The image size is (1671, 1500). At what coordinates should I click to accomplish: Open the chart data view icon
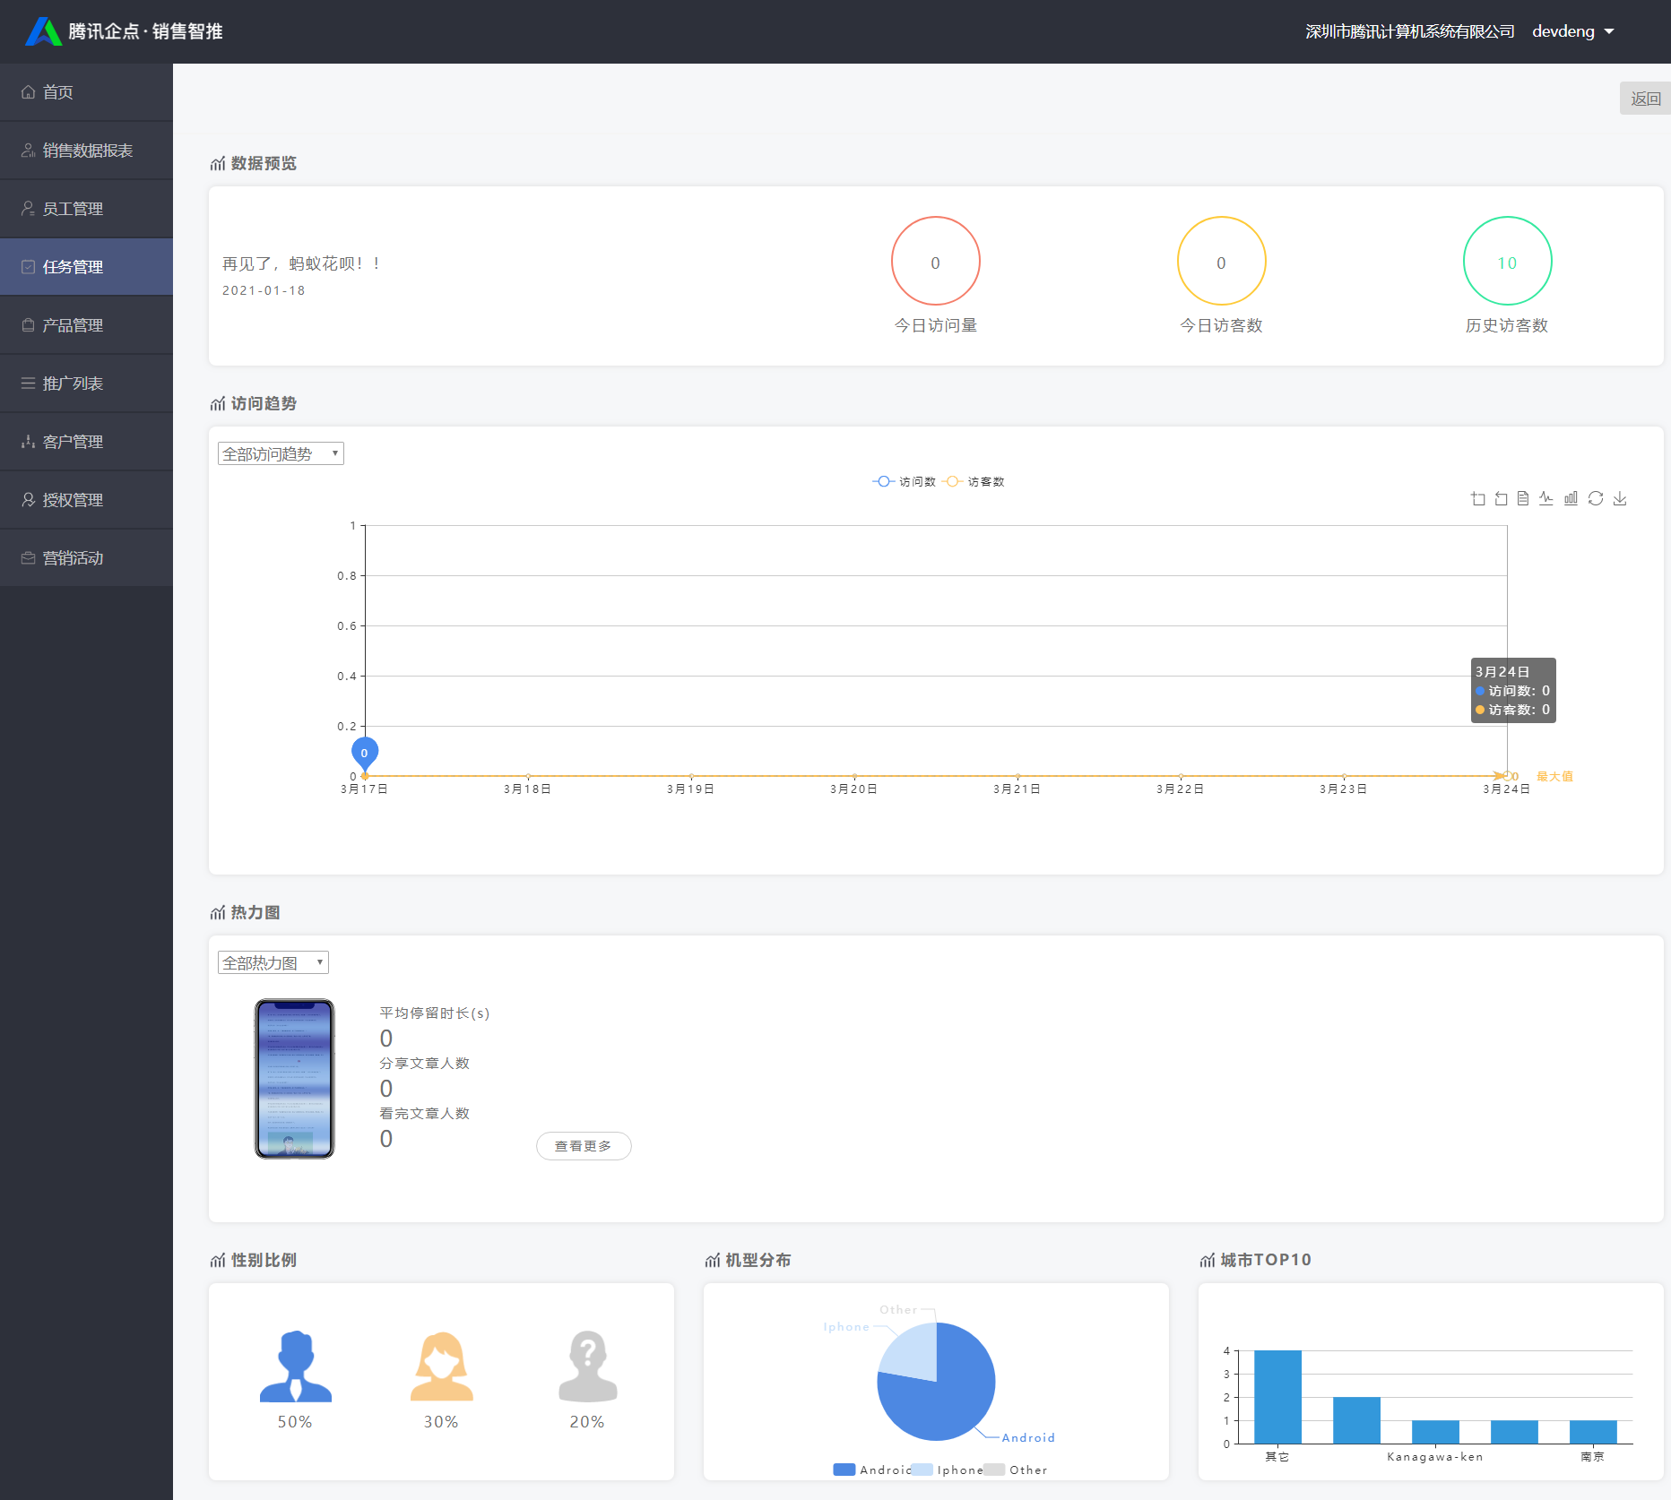(1523, 499)
